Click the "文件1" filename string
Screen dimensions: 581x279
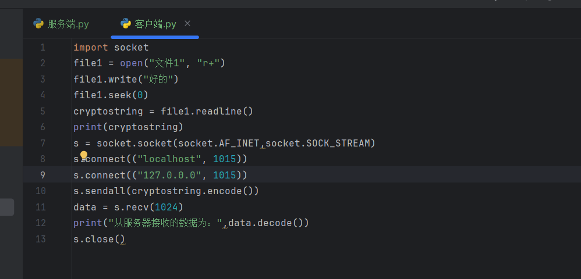click(x=166, y=63)
